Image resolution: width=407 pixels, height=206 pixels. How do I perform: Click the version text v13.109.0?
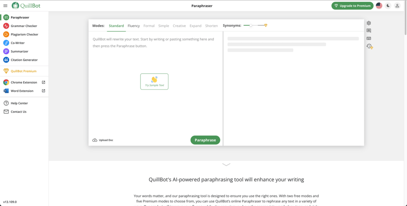click(10, 202)
